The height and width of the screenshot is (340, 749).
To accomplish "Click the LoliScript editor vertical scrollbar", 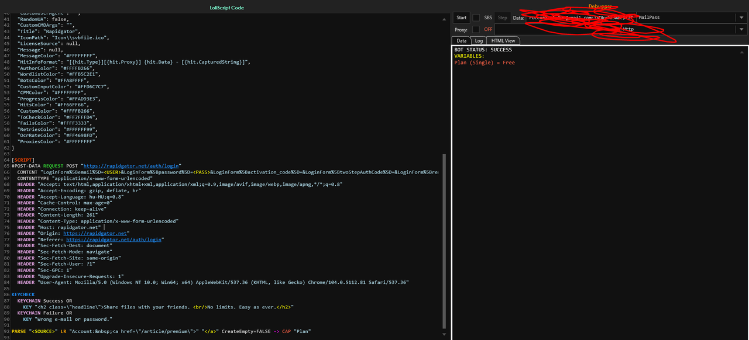I will [444, 241].
